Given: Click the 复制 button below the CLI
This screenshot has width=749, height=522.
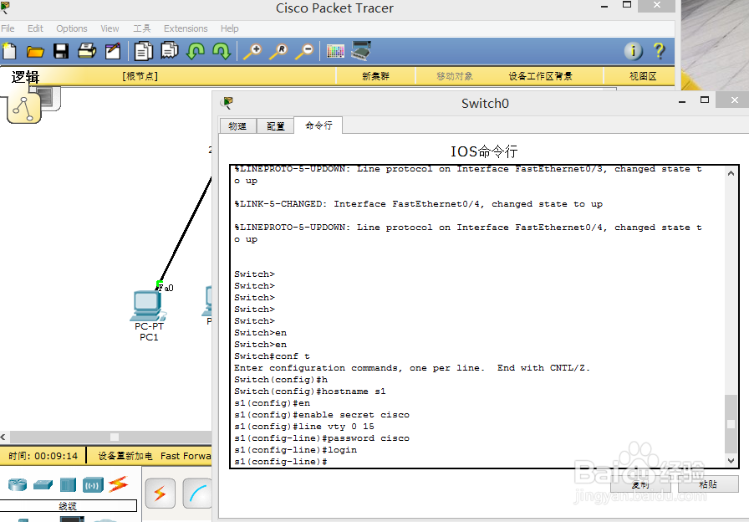Looking at the screenshot, I should click(640, 484).
